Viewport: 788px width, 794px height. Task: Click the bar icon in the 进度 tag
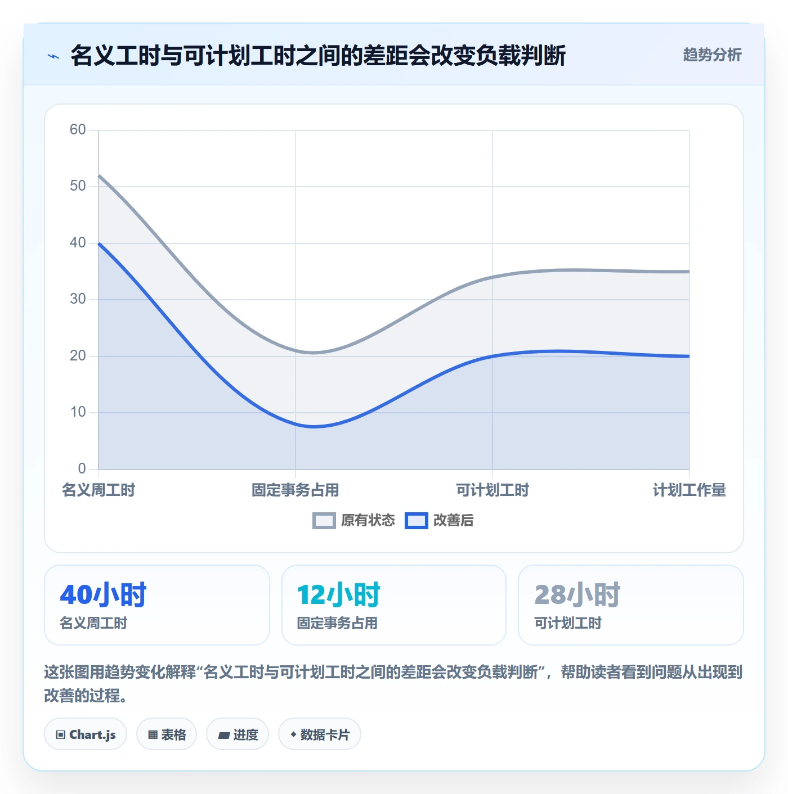tap(223, 735)
